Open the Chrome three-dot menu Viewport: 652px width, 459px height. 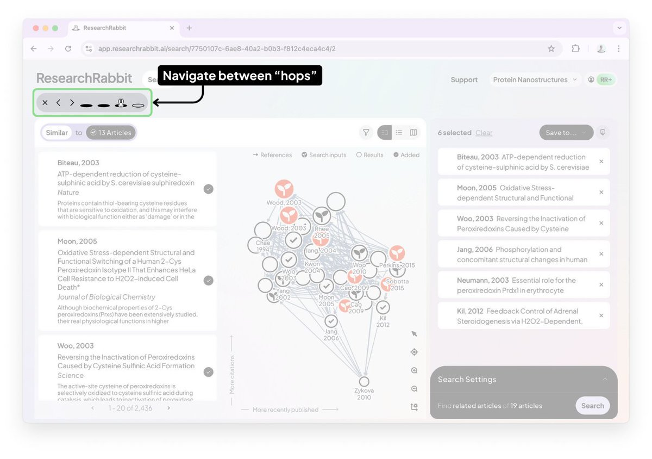coord(618,48)
